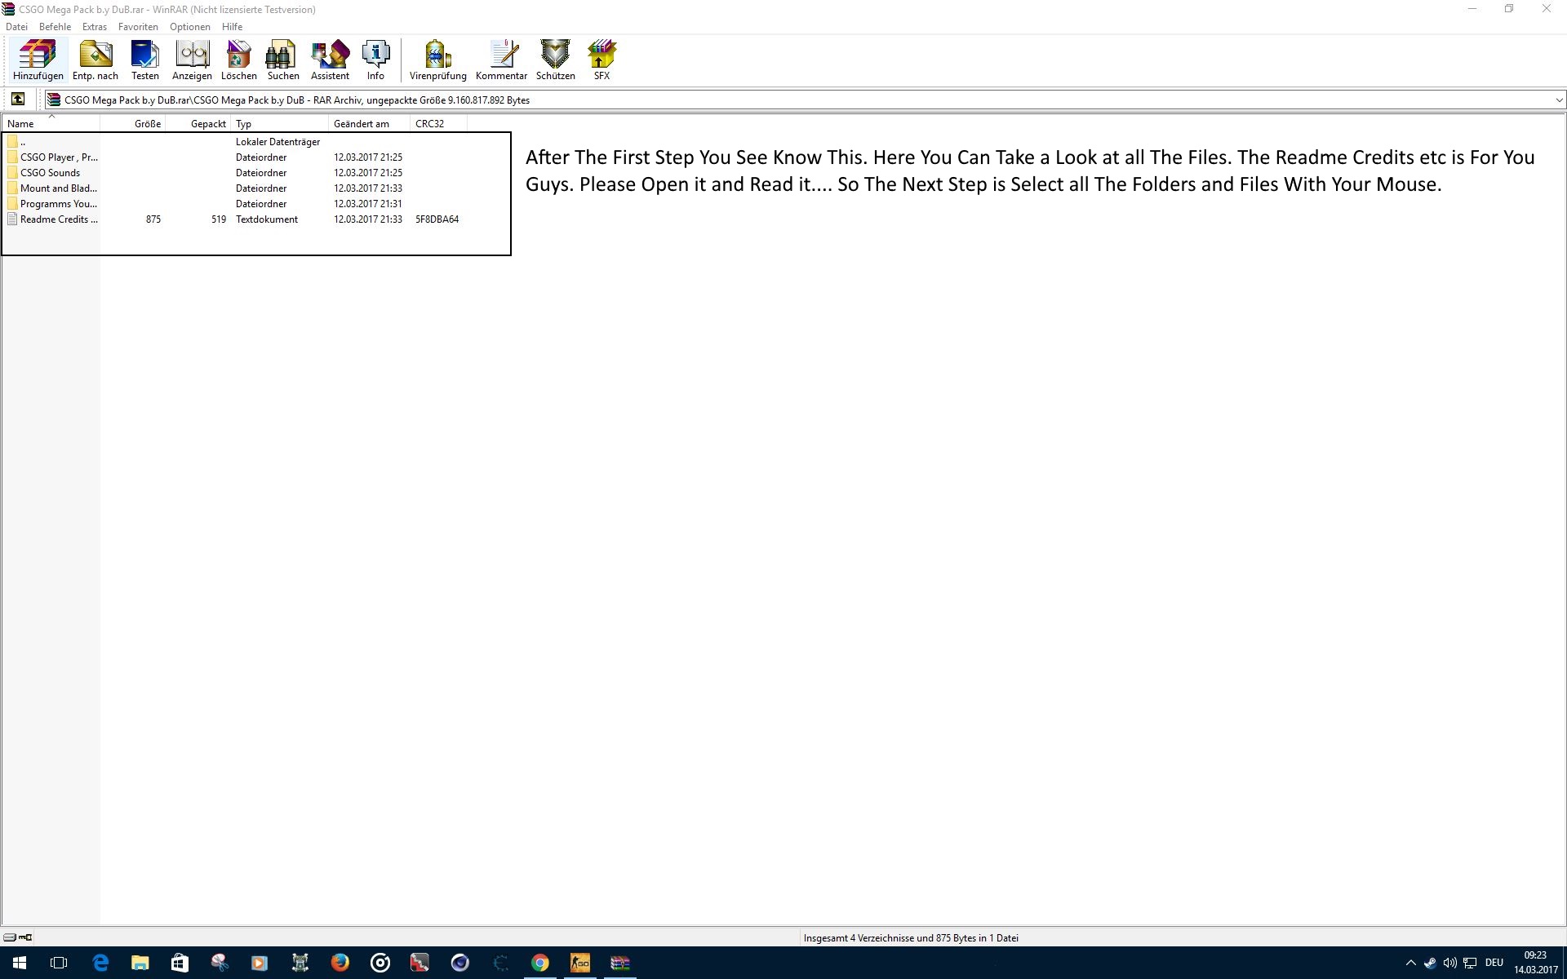This screenshot has width=1567, height=979.
Task: Show hidden system tray icons
Action: pyautogui.click(x=1410, y=963)
